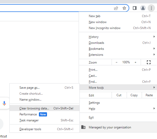The width and height of the screenshot is (157, 139).
Task: Toggle the side panel icon
Action: pyautogui.click(x=134, y=8)
